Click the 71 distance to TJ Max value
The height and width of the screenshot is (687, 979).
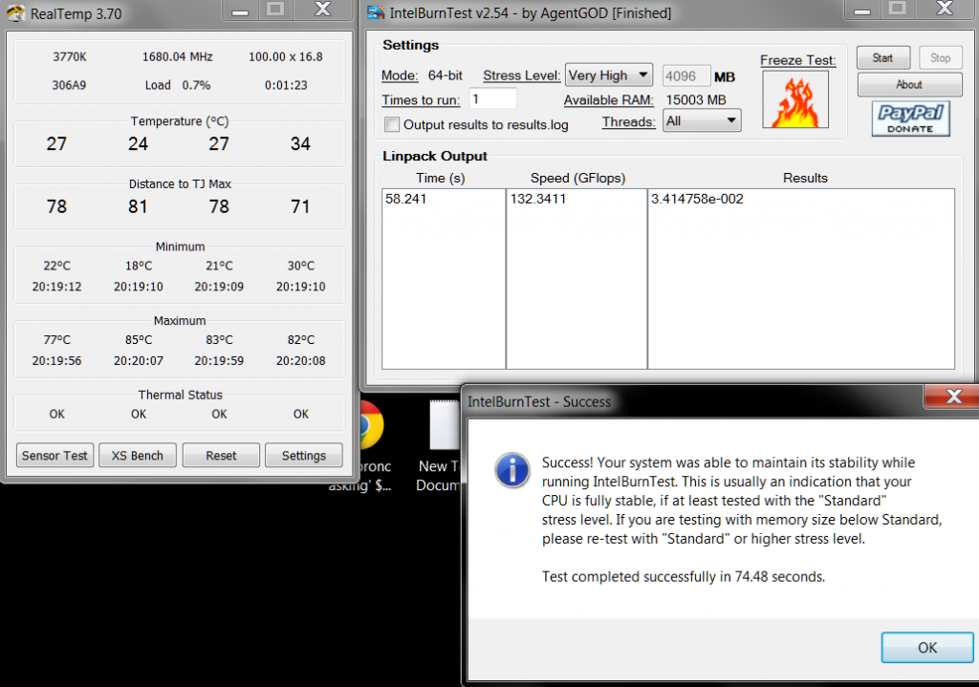coord(300,206)
